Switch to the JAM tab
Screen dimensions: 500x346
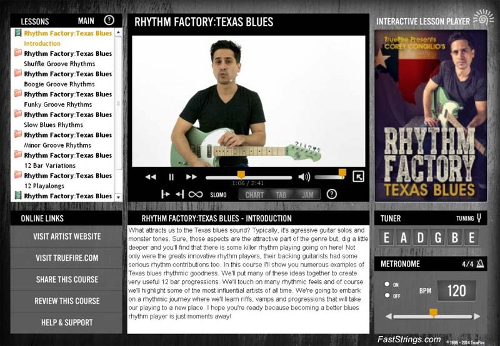[307, 195]
